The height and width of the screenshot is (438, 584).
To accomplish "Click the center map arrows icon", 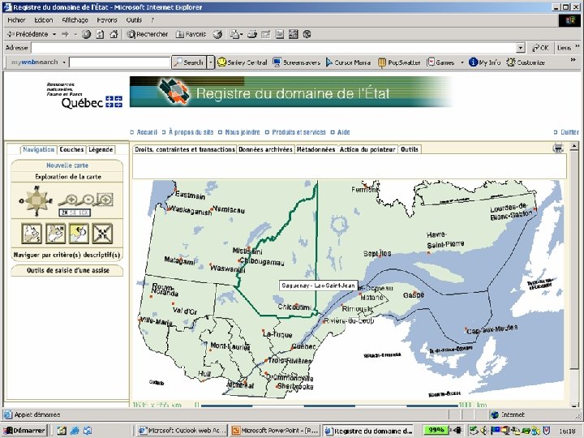I will (102, 234).
